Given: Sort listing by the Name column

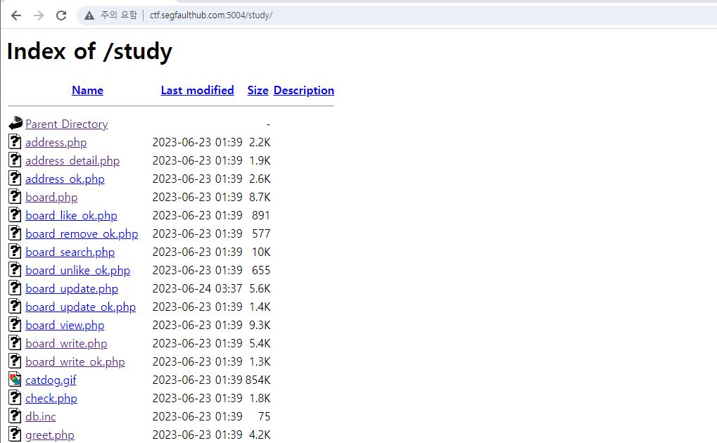Looking at the screenshot, I should (x=87, y=90).
